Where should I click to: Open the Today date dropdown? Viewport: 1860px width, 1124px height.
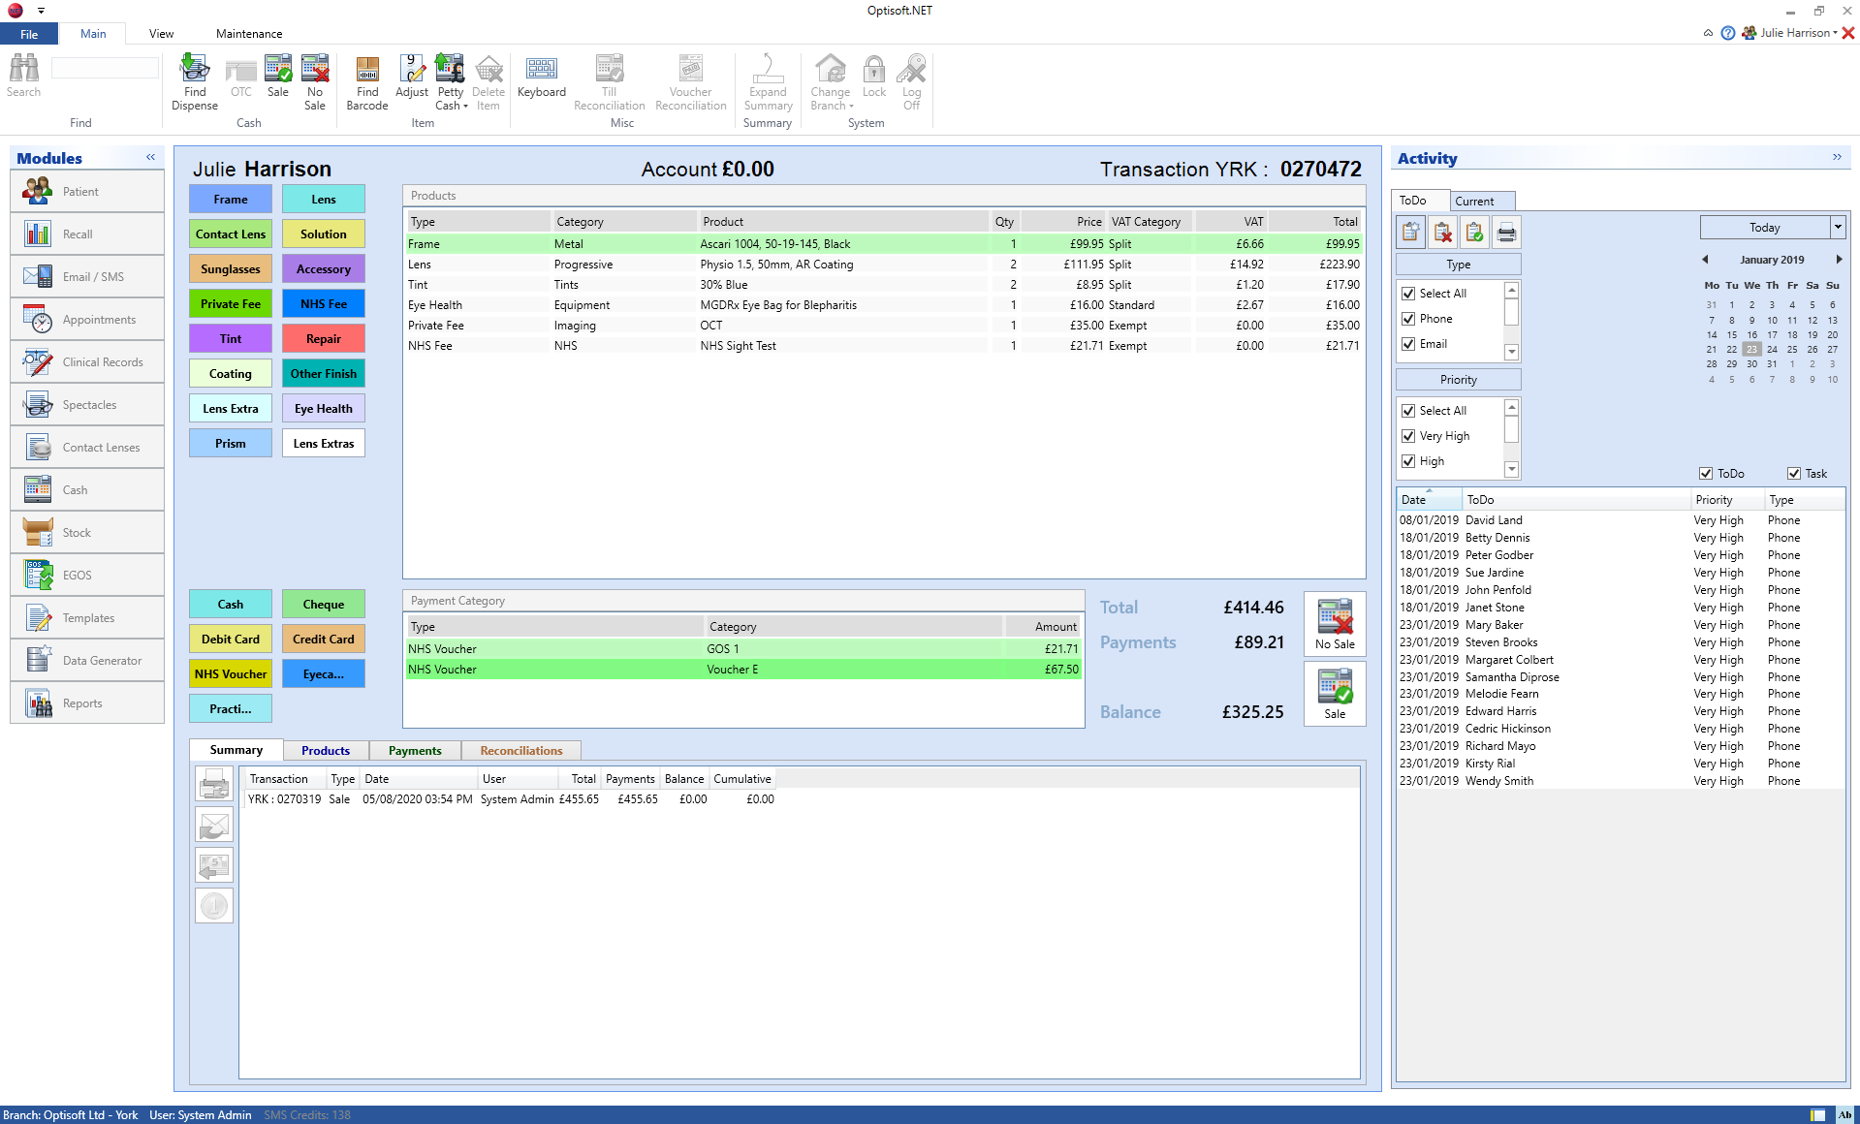(1838, 227)
